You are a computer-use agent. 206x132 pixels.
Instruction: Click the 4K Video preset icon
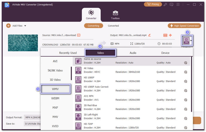click(78, 70)
